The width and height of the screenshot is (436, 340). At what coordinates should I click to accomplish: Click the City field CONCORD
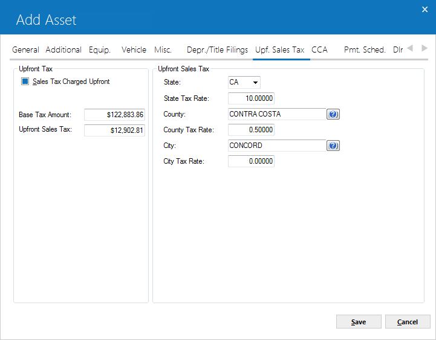pyautogui.click(x=277, y=146)
